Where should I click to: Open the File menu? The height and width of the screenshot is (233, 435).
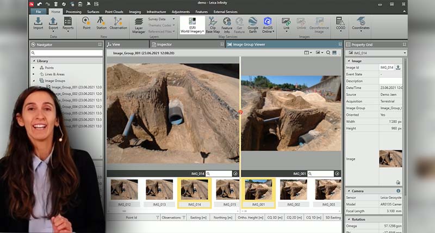click(39, 11)
